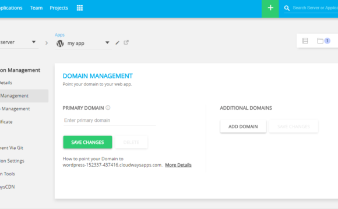Click Save Changes under Additional Domains
This screenshot has height=209, width=338.
coord(294,127)
